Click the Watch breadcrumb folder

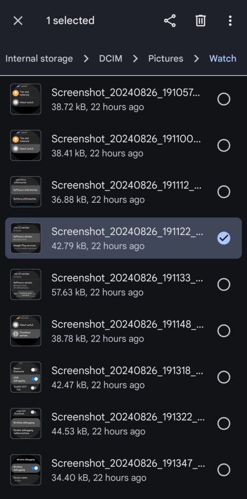coord(223,58)
